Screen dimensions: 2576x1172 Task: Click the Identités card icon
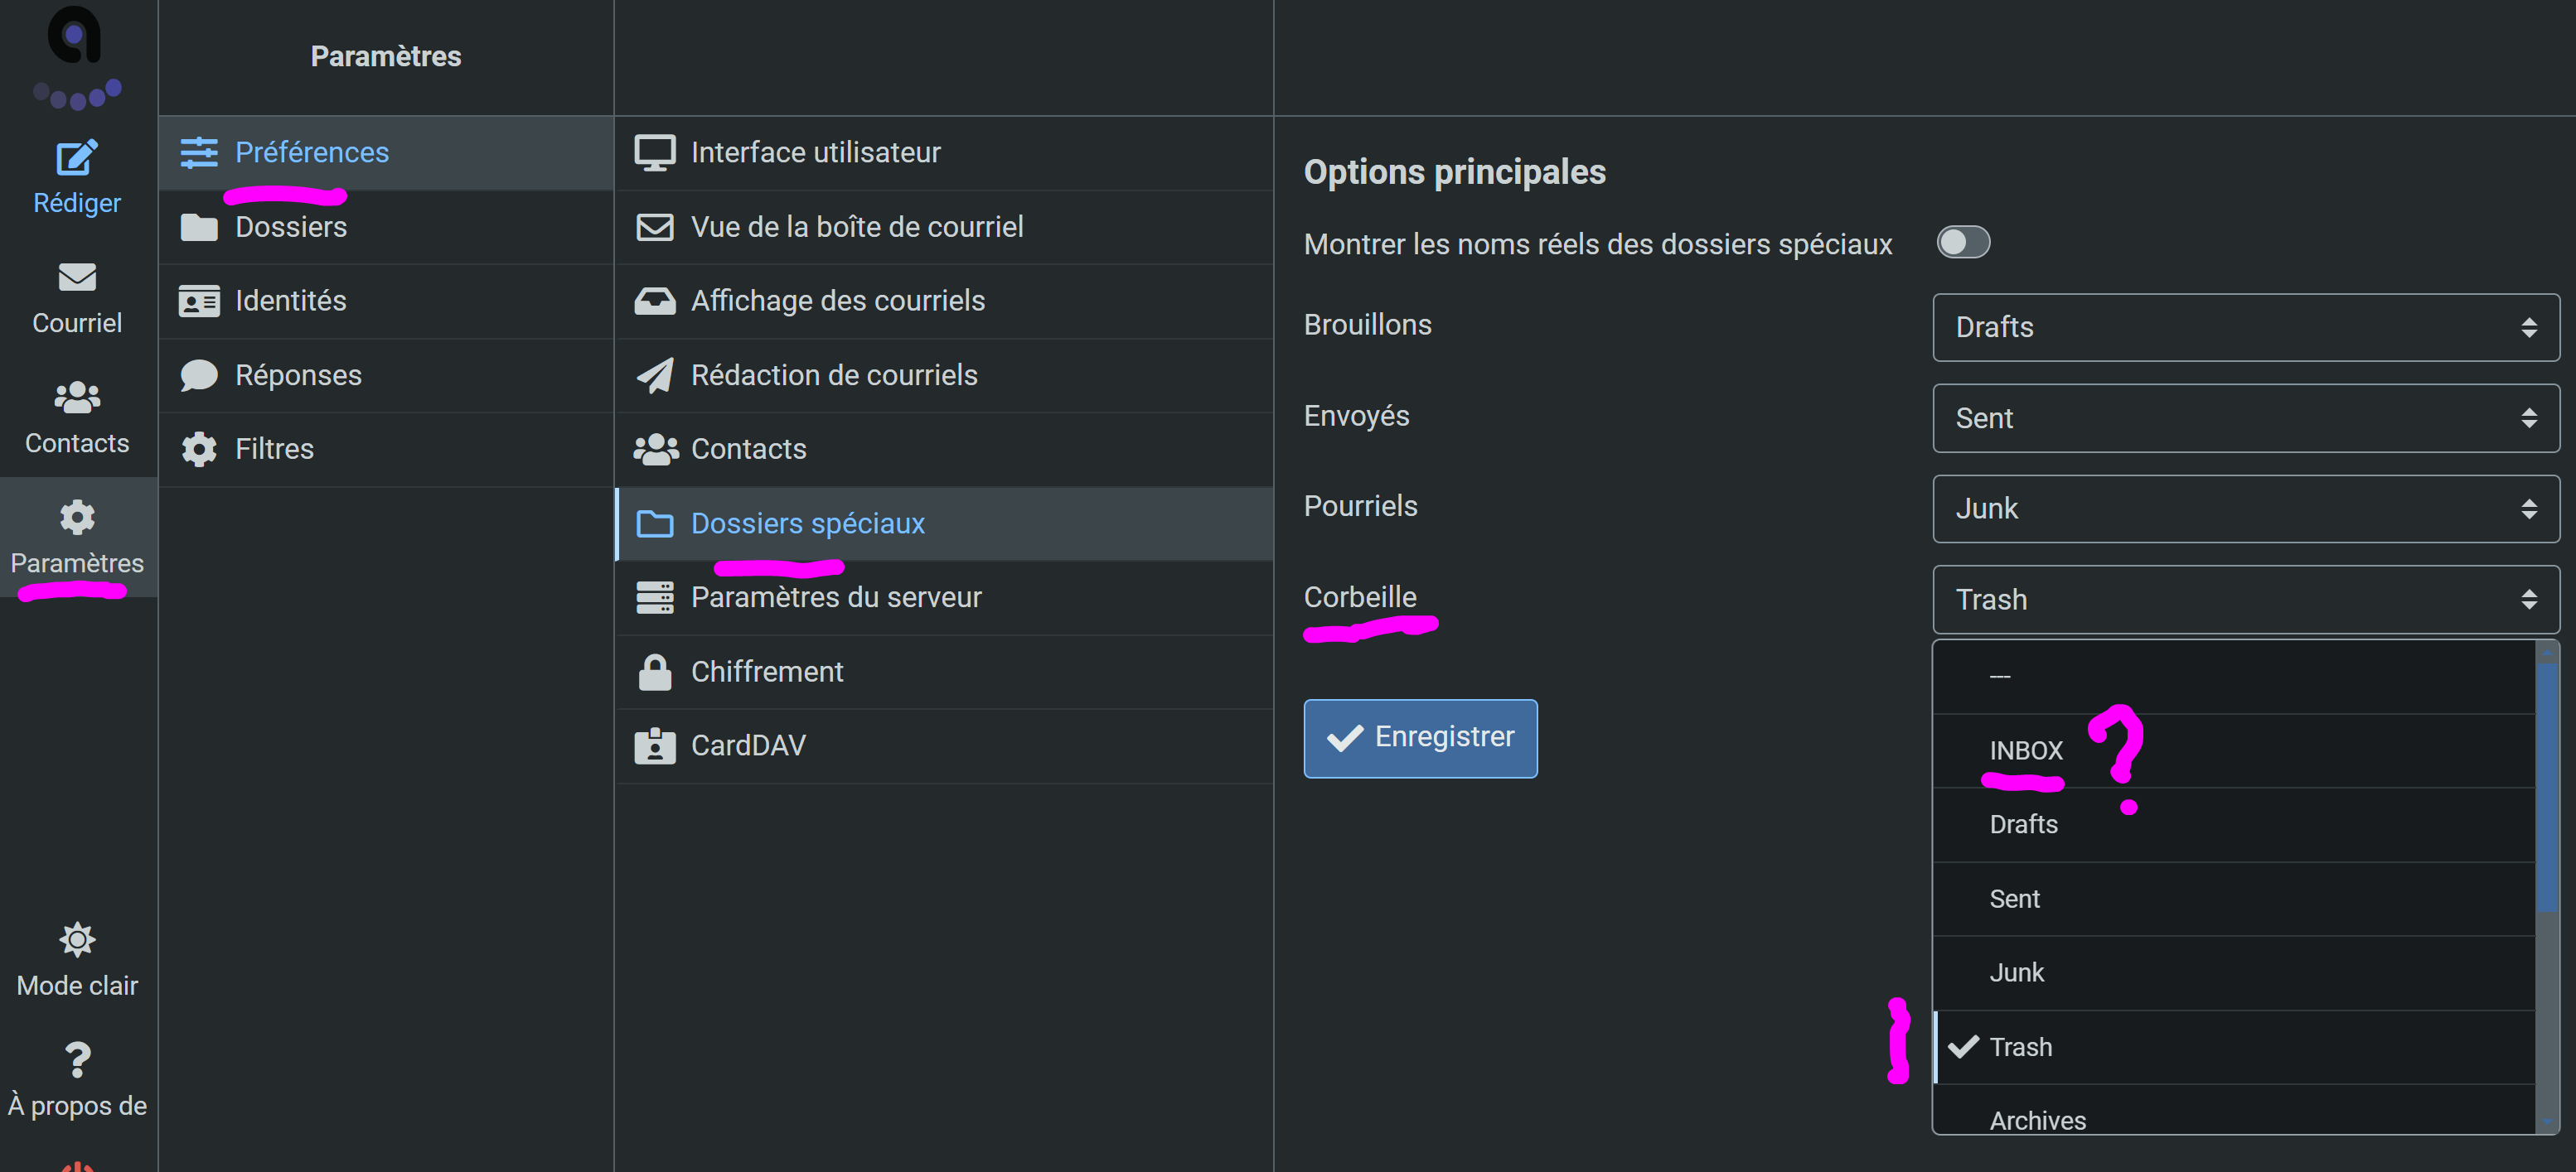(199, 301)
